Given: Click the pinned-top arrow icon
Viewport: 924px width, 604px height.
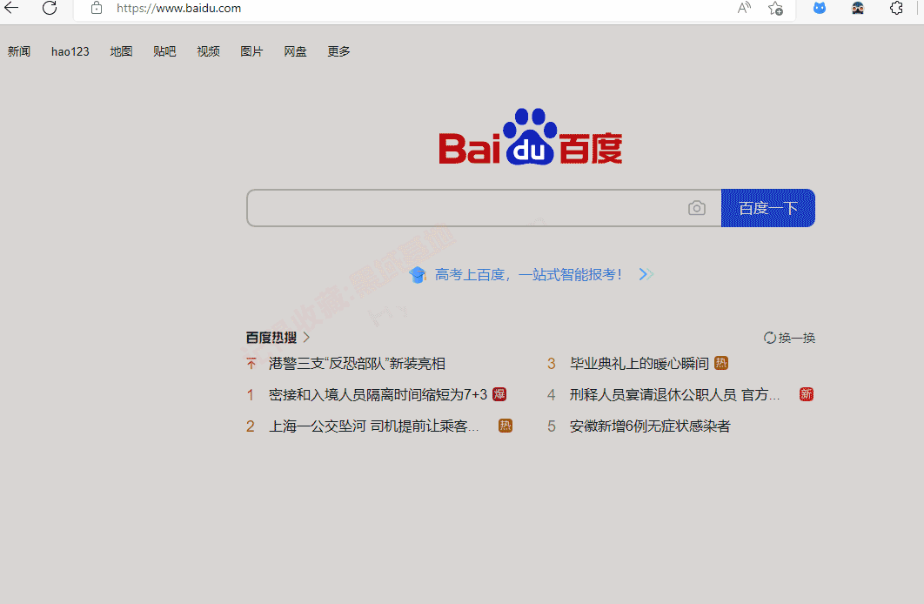Looking at the screenshot, I should (251, 364).
